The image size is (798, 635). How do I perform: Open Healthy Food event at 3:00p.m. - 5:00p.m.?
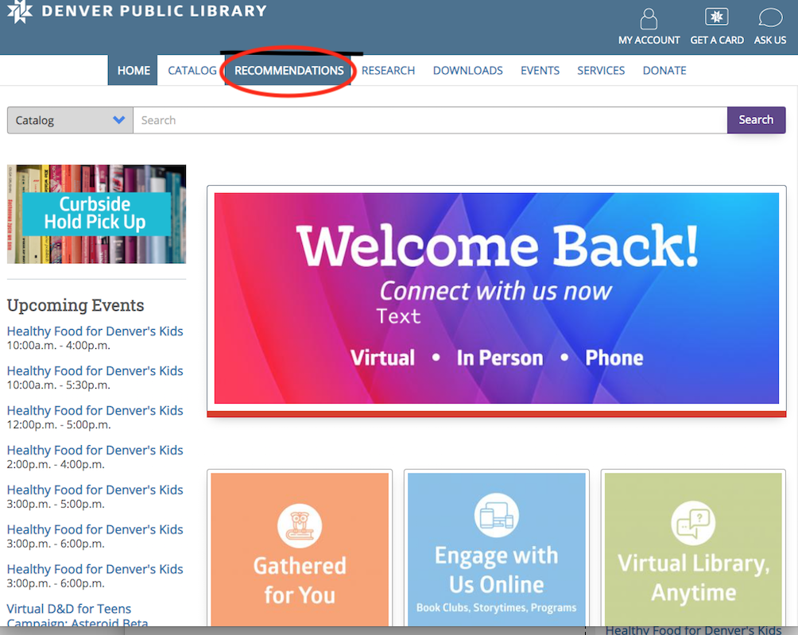pos(95,490)
